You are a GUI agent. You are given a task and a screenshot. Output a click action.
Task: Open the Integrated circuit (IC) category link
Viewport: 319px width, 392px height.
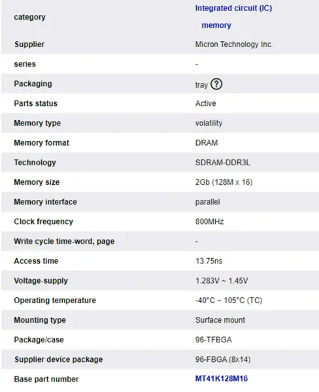(233, 8)
